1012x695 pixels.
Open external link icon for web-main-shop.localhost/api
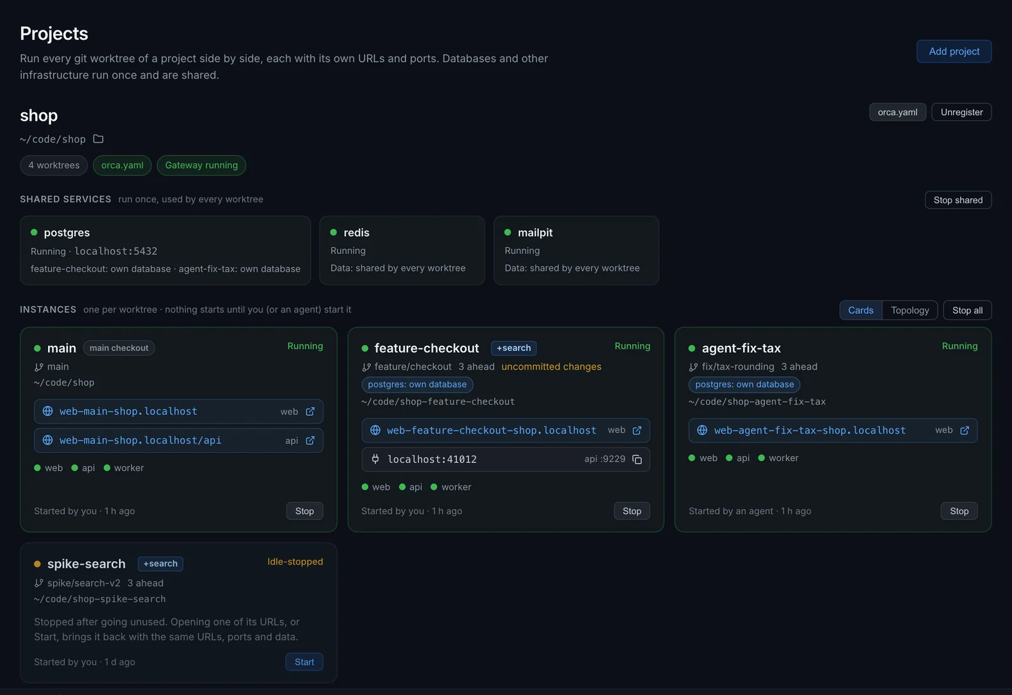coord(310,441)
